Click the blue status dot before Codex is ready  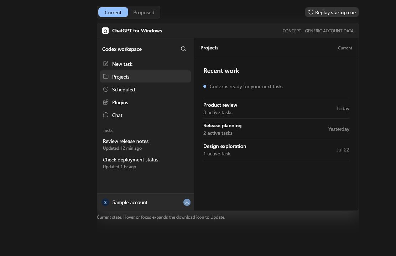[x=205, y=86]
